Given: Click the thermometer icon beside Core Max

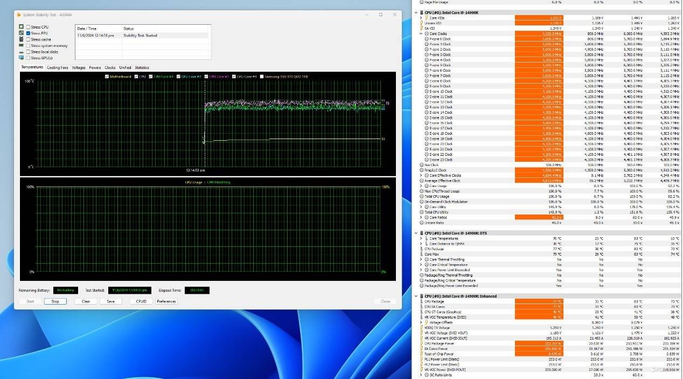Looking at the screenshot, I should [x=422, y=254].
